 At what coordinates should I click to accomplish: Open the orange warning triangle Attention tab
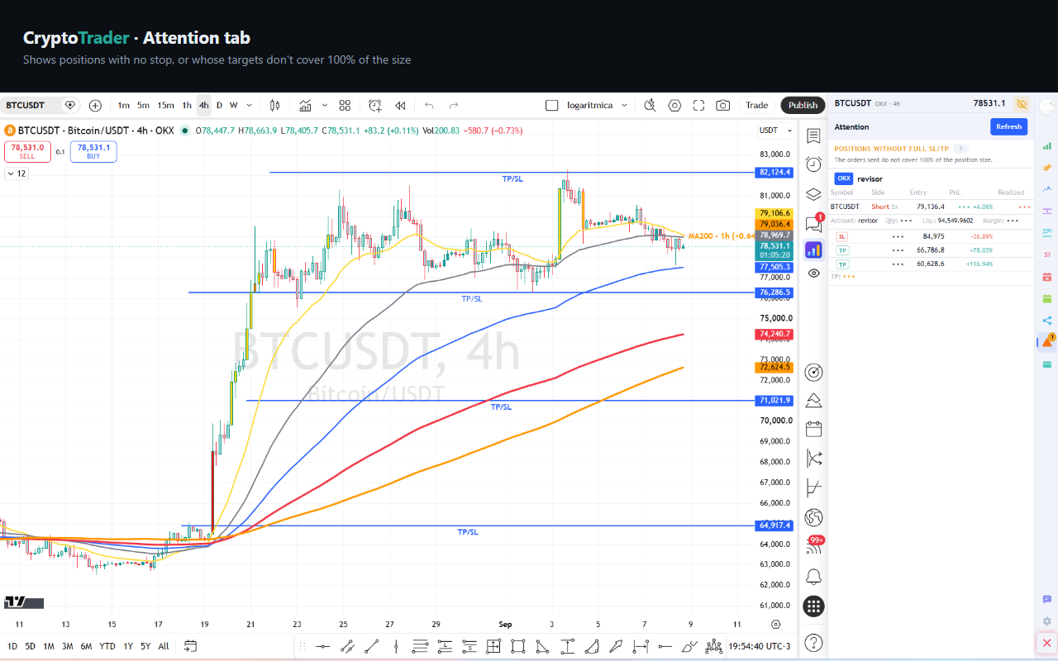(x=1047, y=340)
